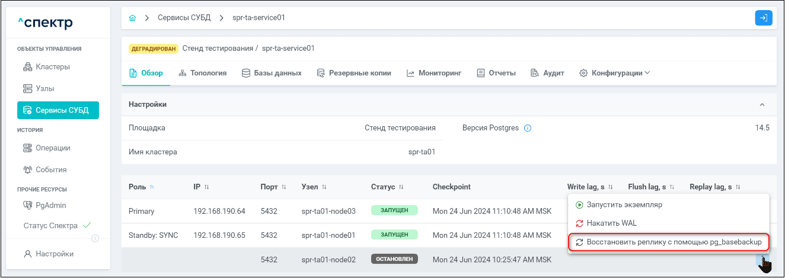Sort table by IP column
The width and height of the screenshot is (785, 278).
tap(207, 187)
